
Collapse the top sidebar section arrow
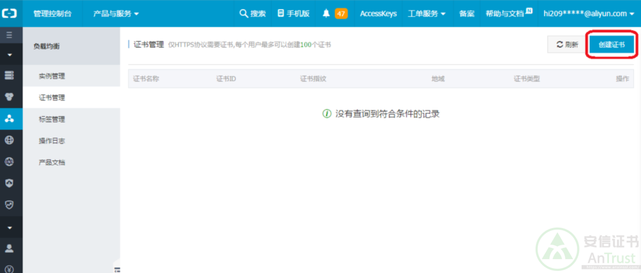click(9, 54)
